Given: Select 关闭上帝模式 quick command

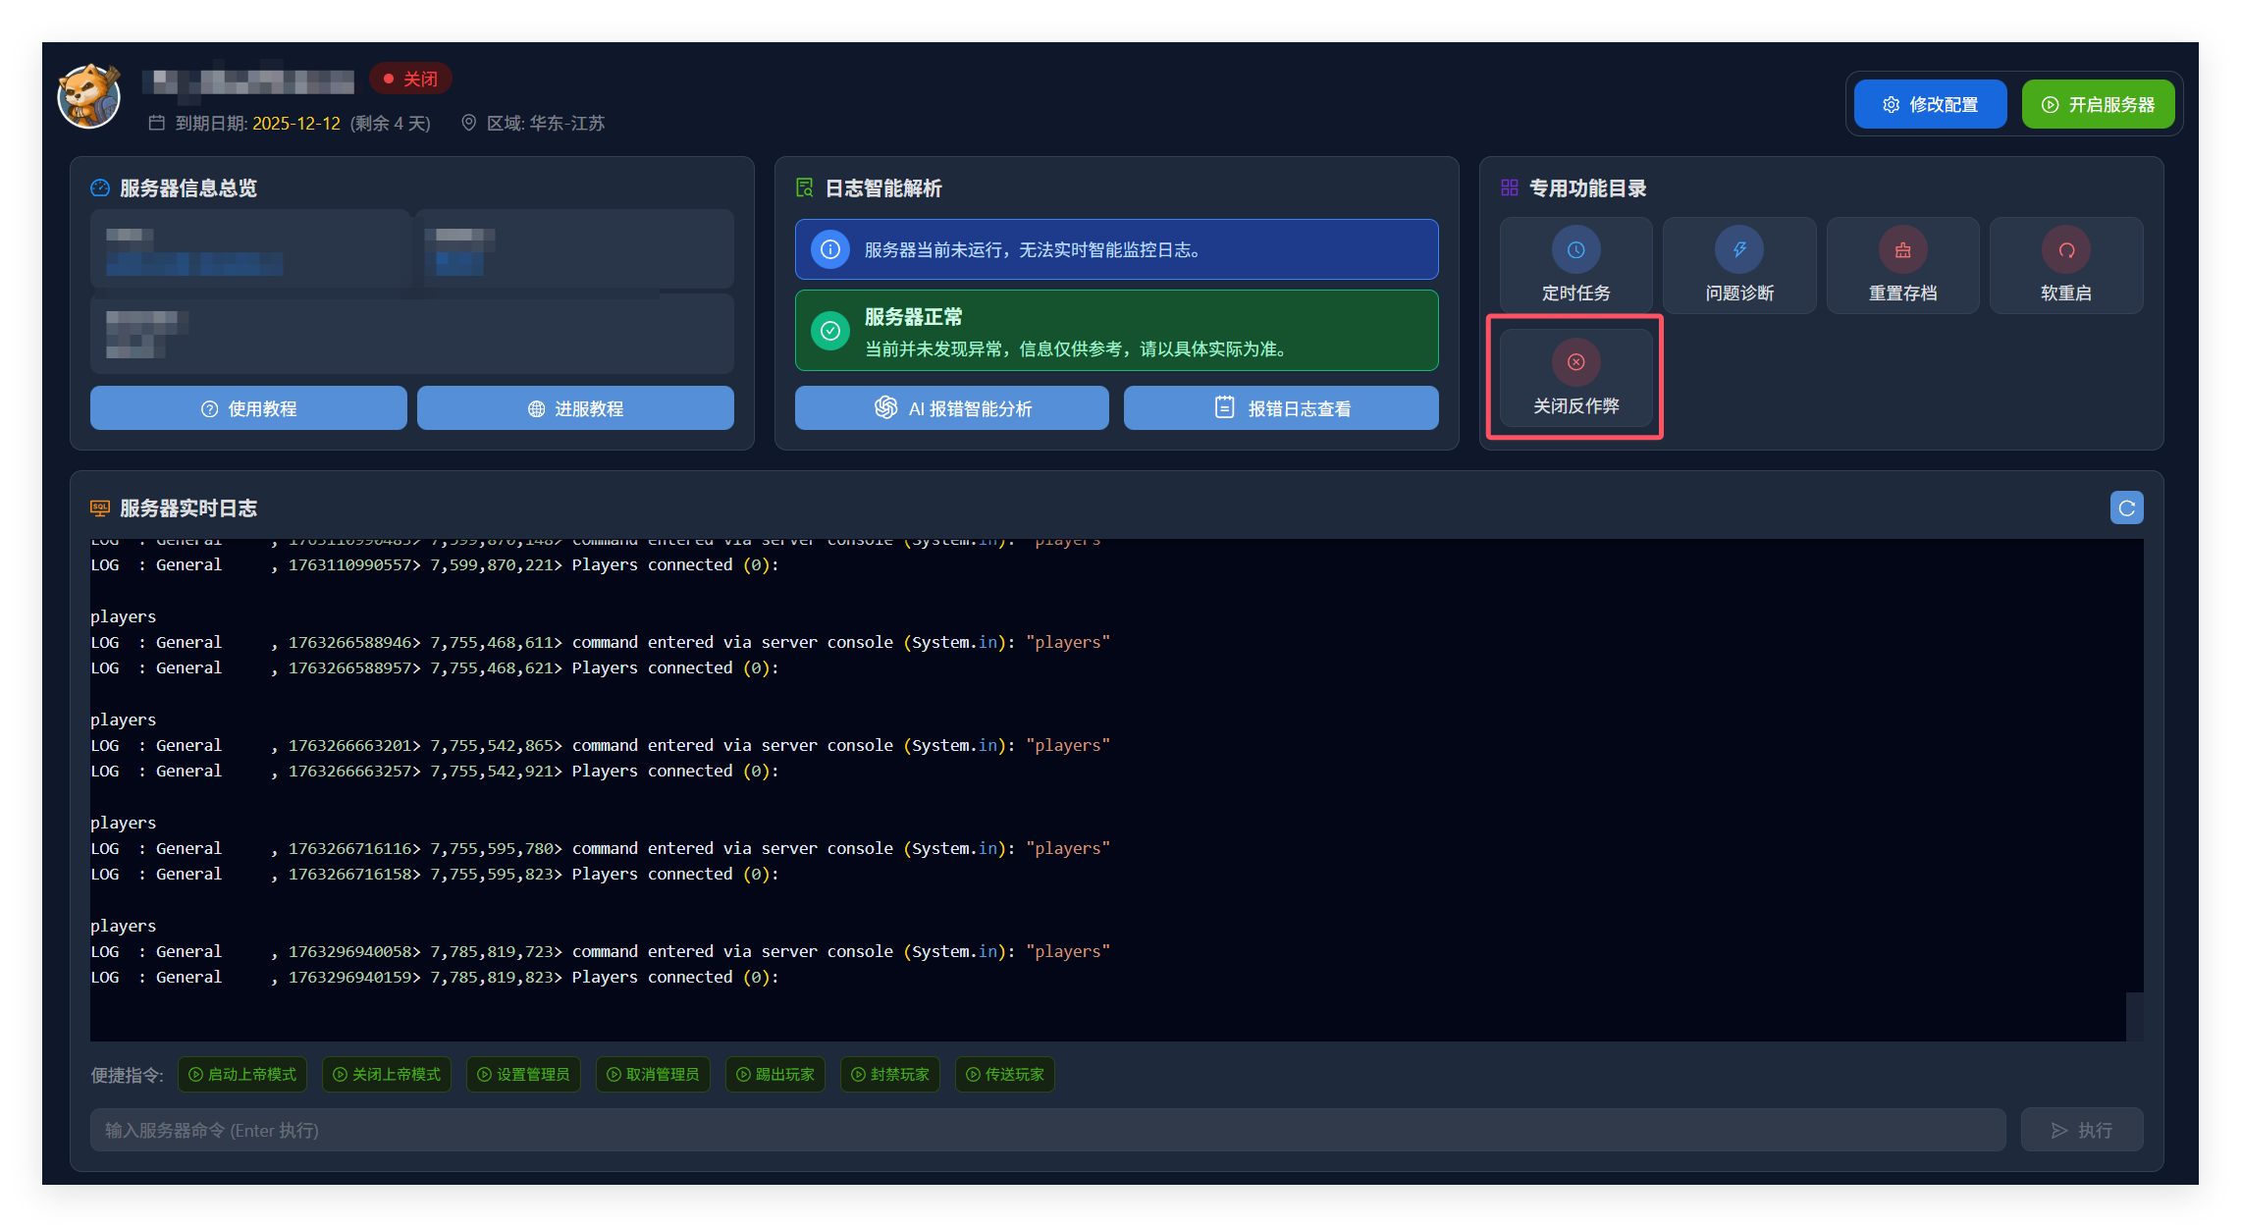Looking at the screenshot, I should pyautogui.click(x=387, y=1075).
